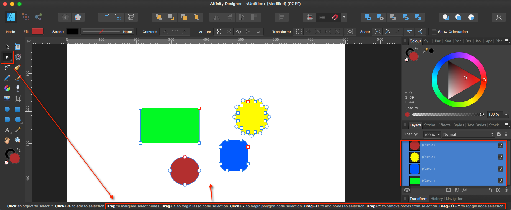Activate the Text tool
This screenshot has height=210, width=511.
pos(7,130)
